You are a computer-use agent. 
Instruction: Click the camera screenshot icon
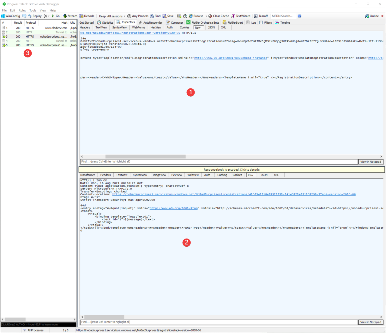179,16
